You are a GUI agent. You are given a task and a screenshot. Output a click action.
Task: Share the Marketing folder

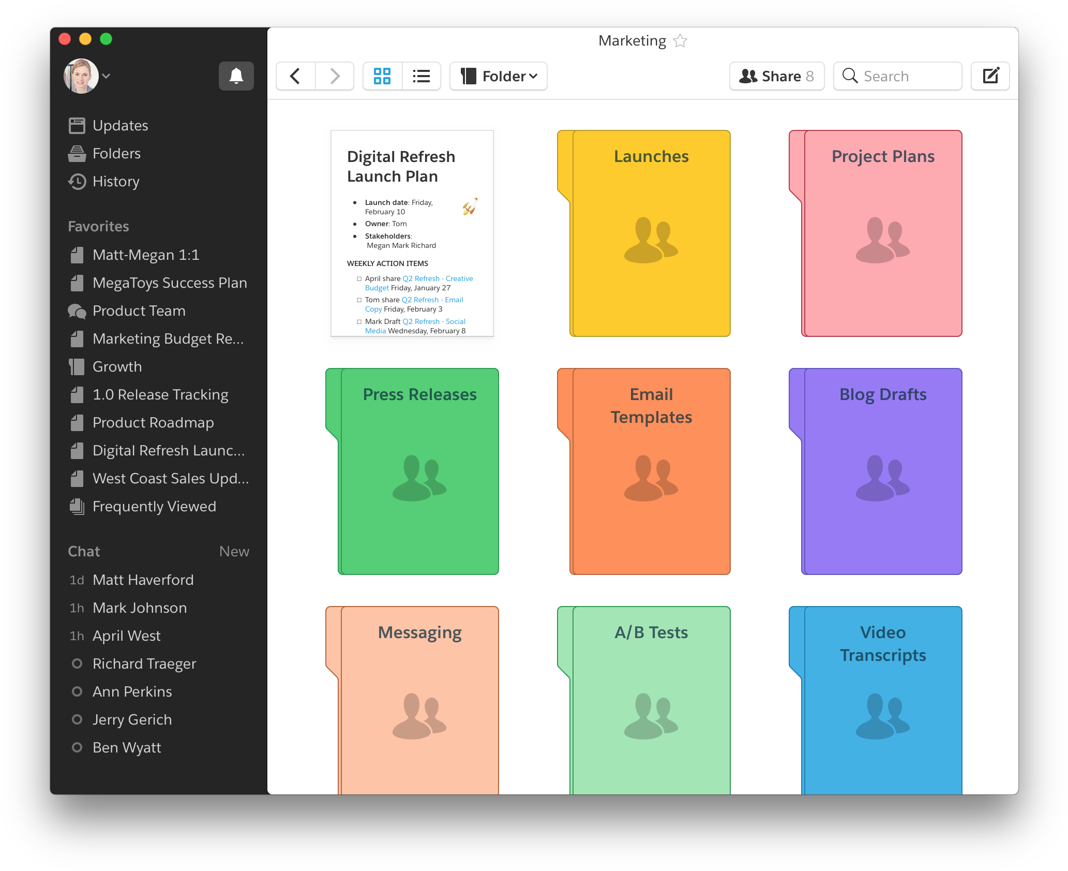pos(776,76)
